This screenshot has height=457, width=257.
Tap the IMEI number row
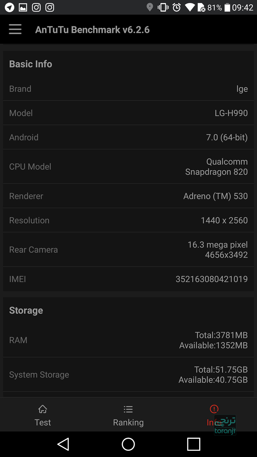click(128, 279)
